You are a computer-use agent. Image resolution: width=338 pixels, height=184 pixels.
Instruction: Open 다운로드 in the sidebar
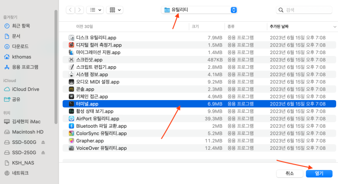pos(16,46)
